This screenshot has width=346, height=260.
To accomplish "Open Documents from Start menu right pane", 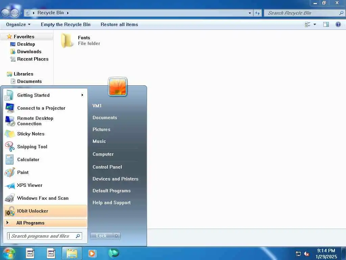I will (105, 117).
